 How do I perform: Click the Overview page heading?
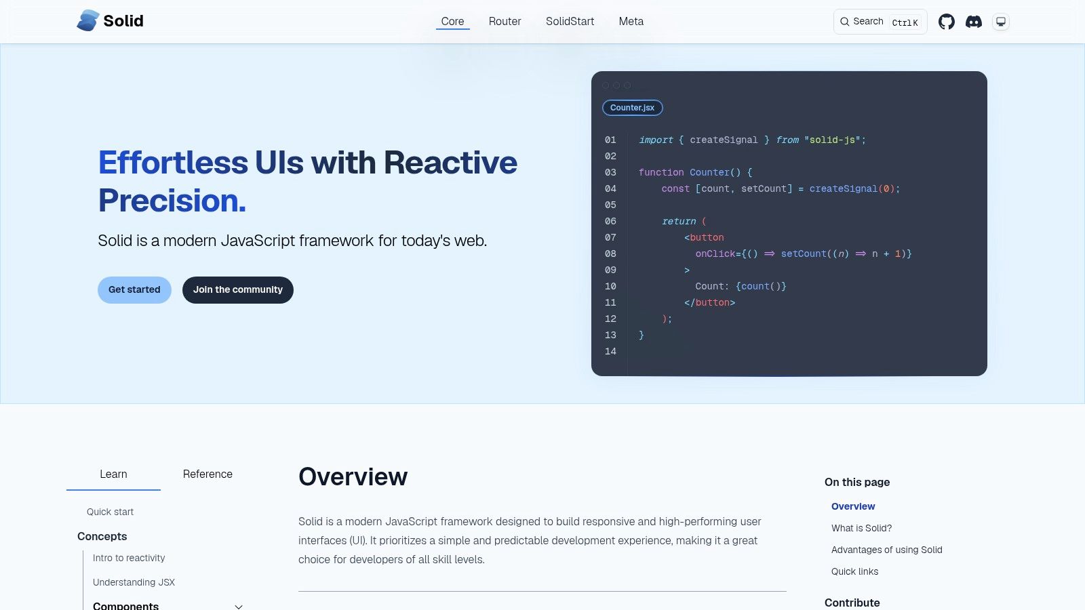click(353, 476)
